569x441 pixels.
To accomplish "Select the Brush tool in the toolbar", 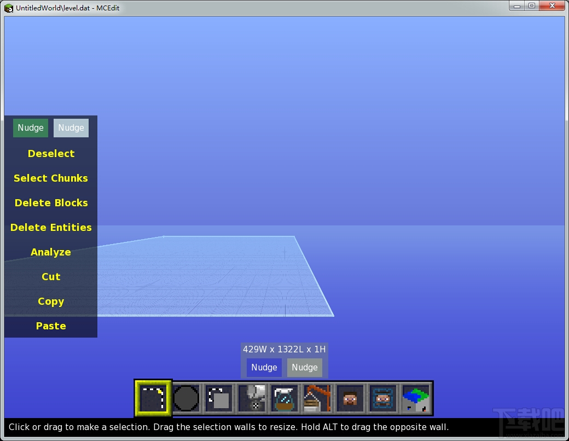I will tap(186, 398).
